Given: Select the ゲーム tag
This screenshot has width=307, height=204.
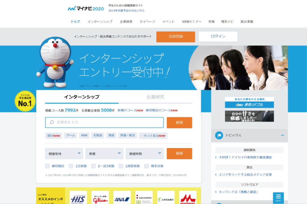Looking at the screenshot, I should [x=70, y=136].
